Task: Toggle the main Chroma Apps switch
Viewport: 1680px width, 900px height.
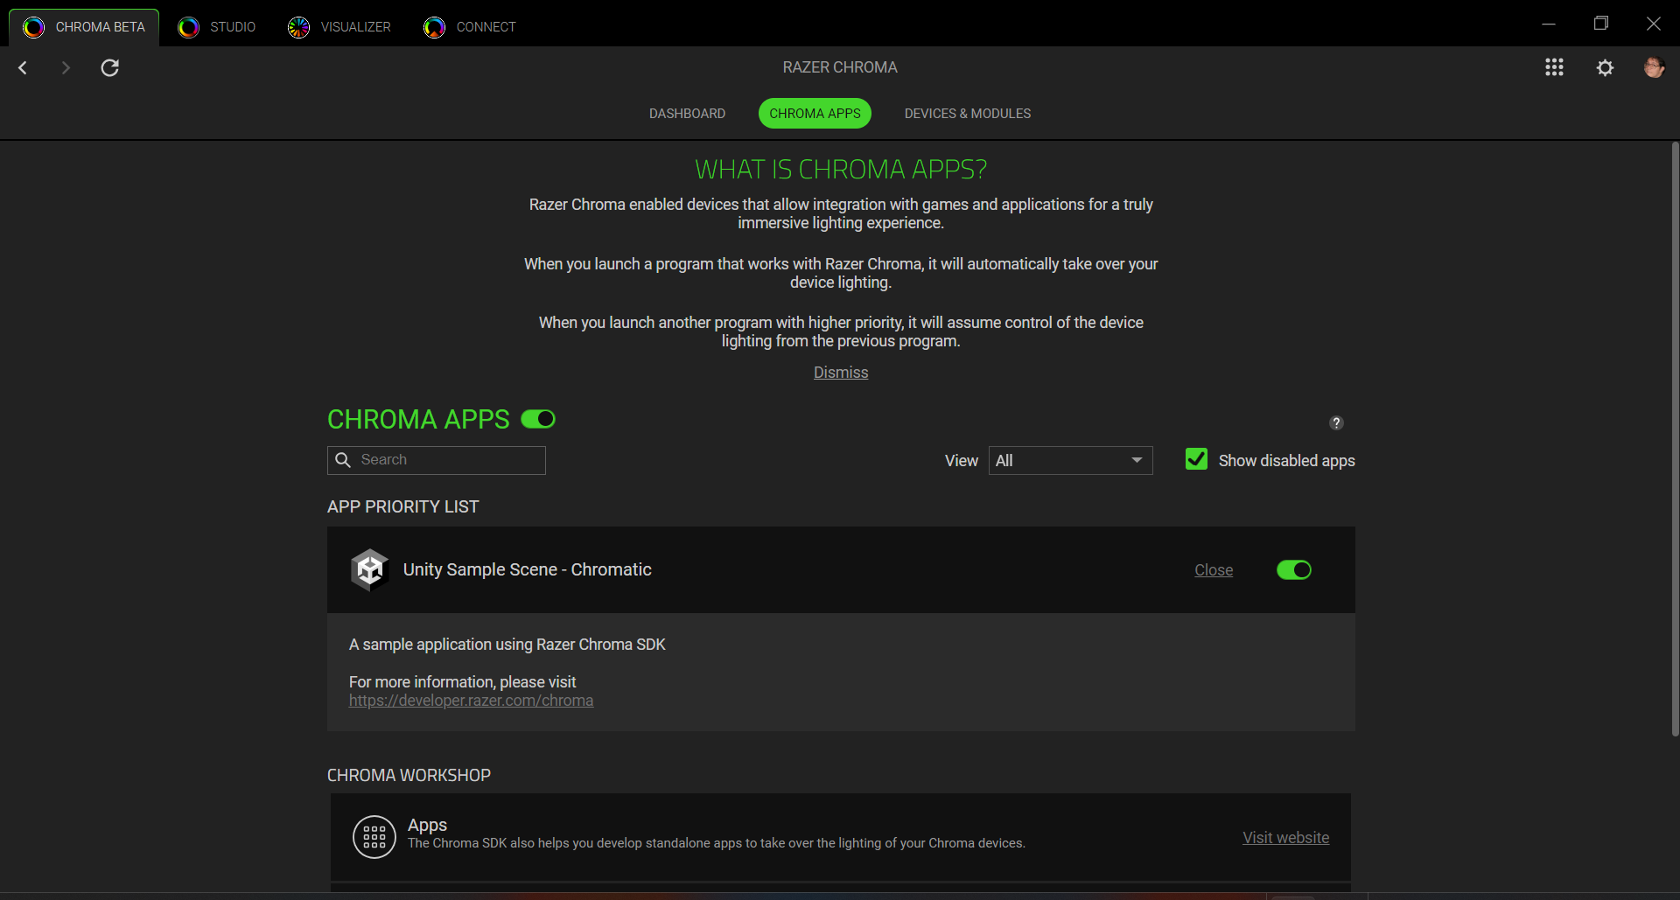Action: click(538, 419)
